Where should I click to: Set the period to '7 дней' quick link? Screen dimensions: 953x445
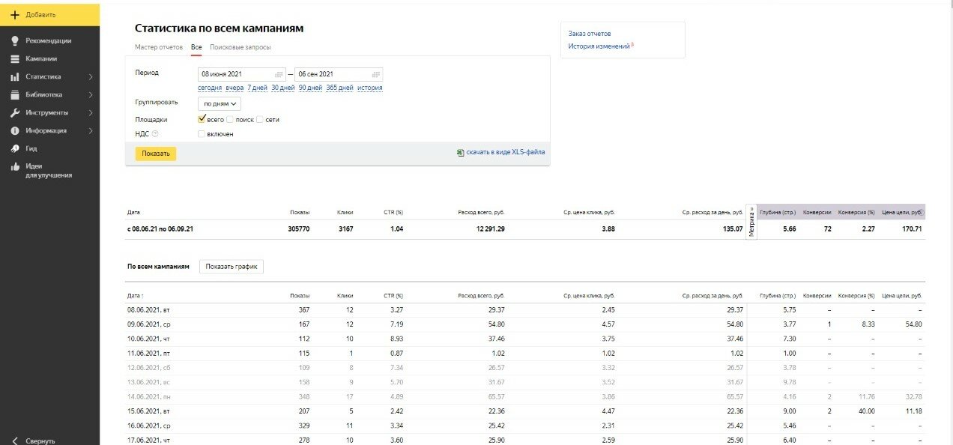tap(258, 88)
